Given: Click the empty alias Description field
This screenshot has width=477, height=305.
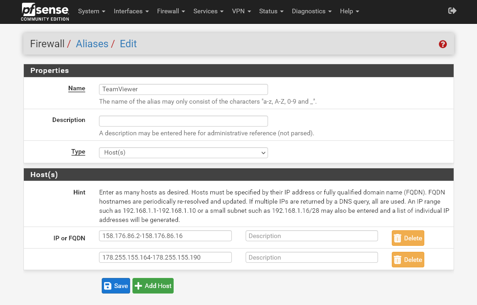Looking at the screenshot, I should coord(183,121).
